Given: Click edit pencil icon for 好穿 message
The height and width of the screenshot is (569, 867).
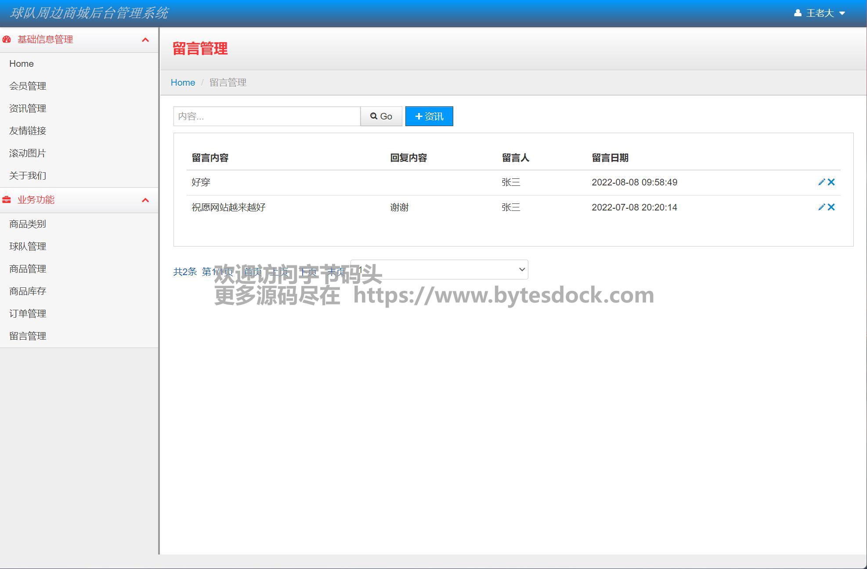Looking at the screenshot, I should tap(821, 182).
